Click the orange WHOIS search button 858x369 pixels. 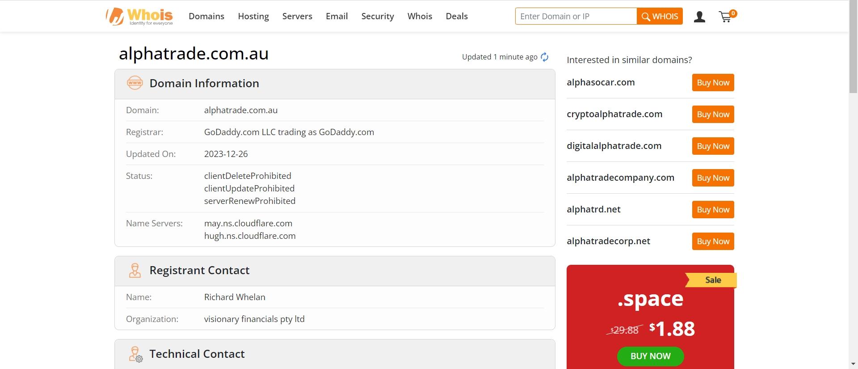point(660,16)
